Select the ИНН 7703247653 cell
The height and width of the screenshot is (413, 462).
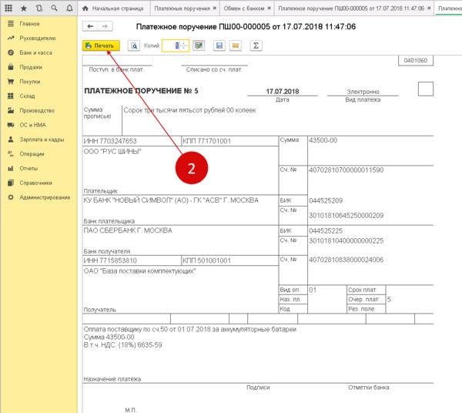[x=132, y=141]
